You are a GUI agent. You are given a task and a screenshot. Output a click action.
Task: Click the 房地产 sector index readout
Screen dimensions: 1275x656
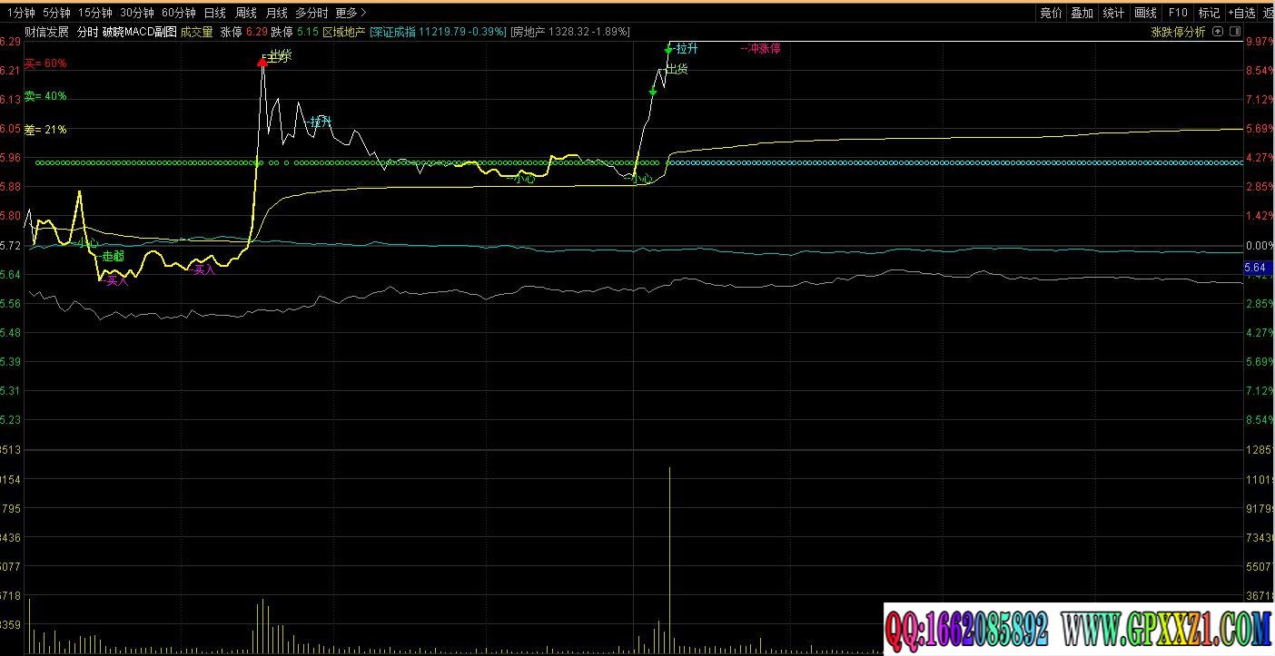point(570,32)
